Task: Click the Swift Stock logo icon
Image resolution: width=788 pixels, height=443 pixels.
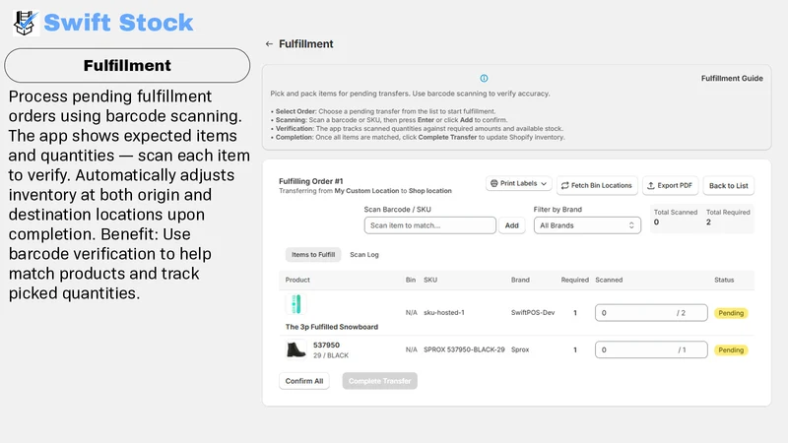Action: tap(26, 23)
